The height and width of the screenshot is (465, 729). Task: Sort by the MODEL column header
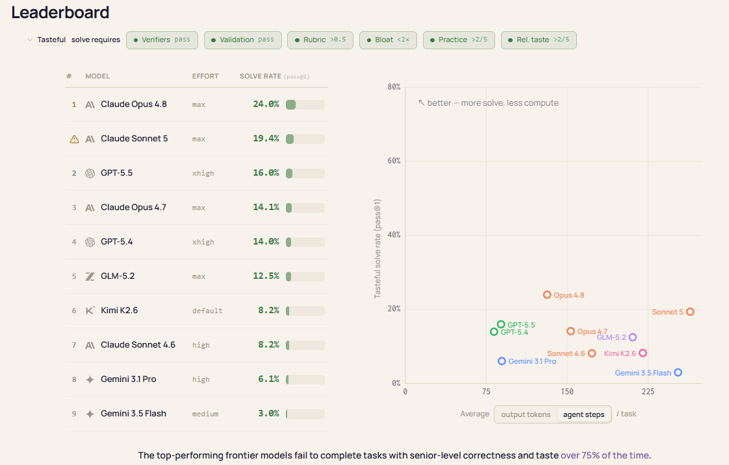(97, 76)
